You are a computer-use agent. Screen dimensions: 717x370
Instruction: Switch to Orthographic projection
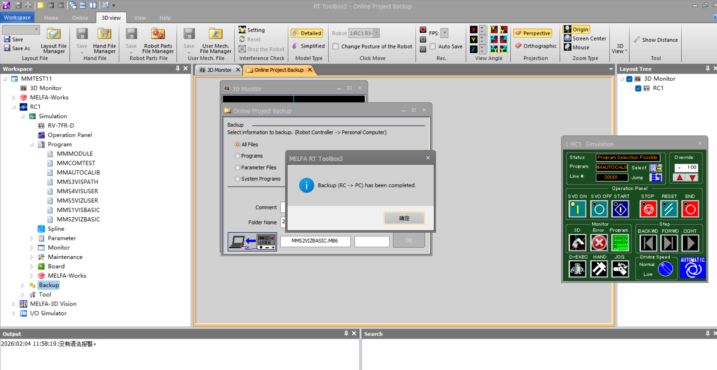click(x=536, y=46)
